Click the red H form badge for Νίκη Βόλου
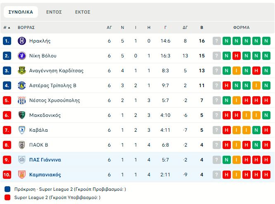Viewport: 275px width, 204px height. (x=237, y=56)
